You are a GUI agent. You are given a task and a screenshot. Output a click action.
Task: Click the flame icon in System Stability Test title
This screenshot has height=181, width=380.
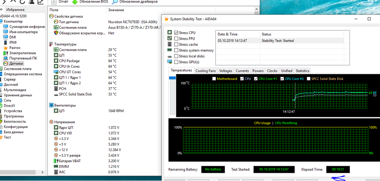click(166, 19)
